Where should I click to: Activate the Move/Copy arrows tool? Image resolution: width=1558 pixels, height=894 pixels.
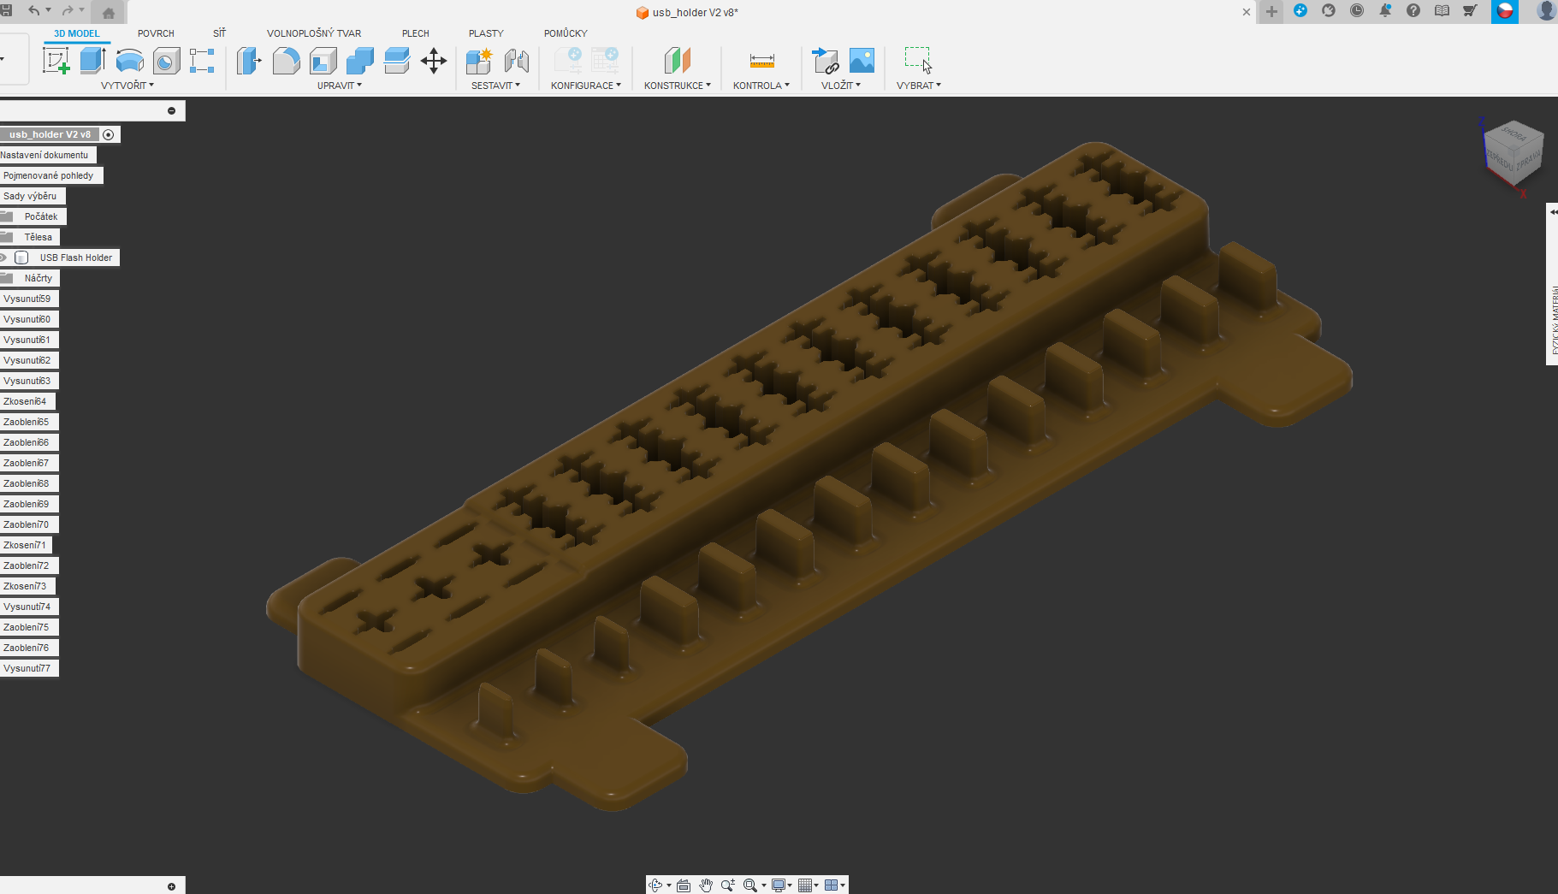click(434, 61)
